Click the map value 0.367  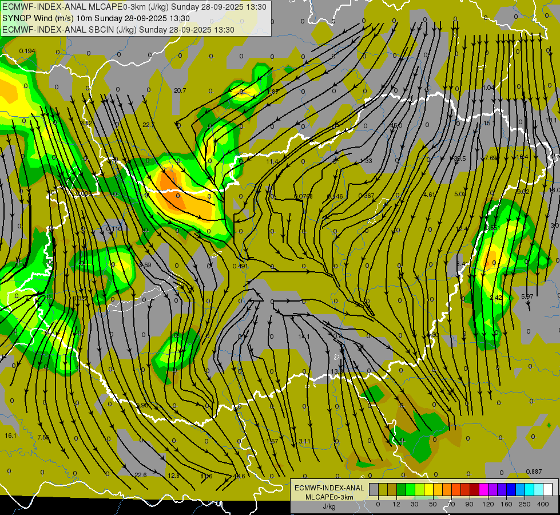[x=366, y=196]
